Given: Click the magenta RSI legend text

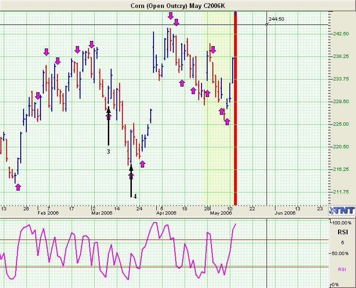Looking at the screenshot, I should [342, 269].
